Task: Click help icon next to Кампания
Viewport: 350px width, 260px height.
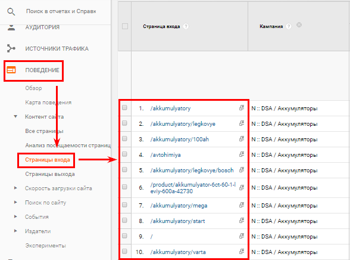Action: click(x=289, y=26)
